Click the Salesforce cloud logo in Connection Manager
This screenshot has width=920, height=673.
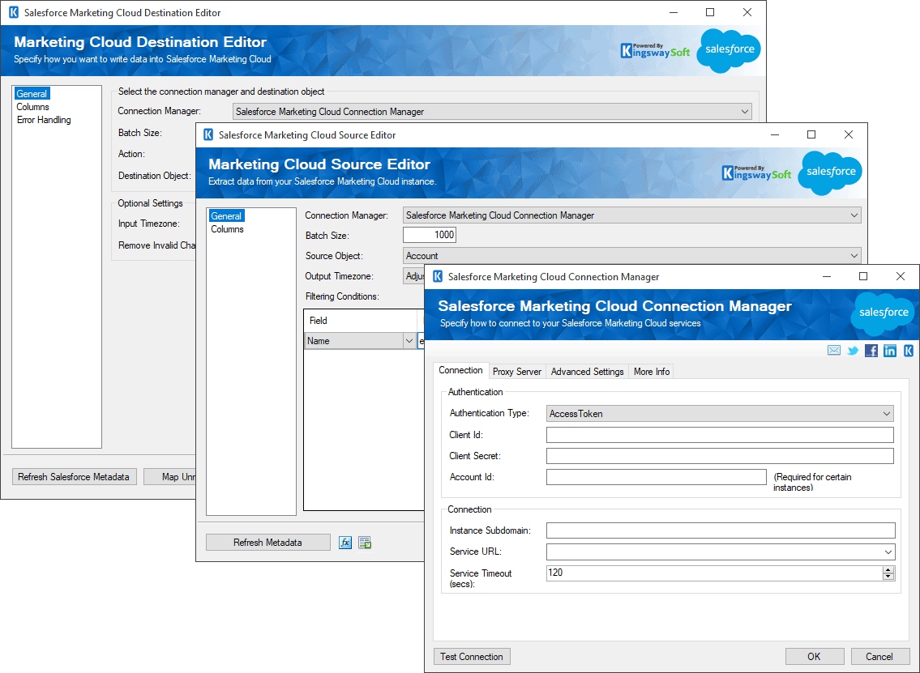tap(883, 313)
